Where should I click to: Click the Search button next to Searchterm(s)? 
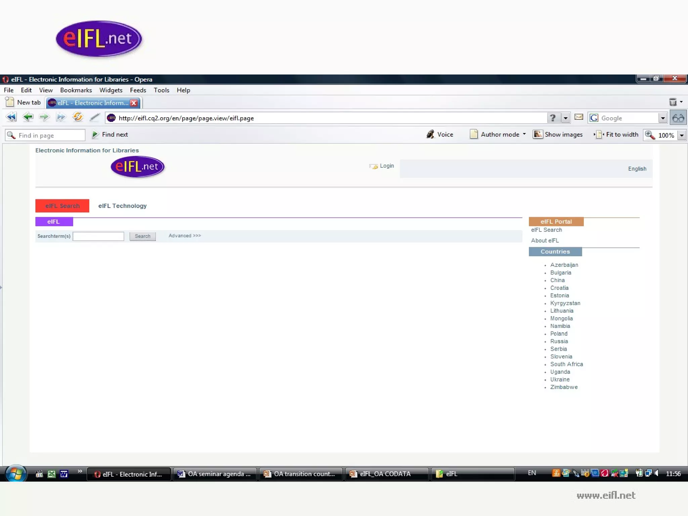point(142,236)
